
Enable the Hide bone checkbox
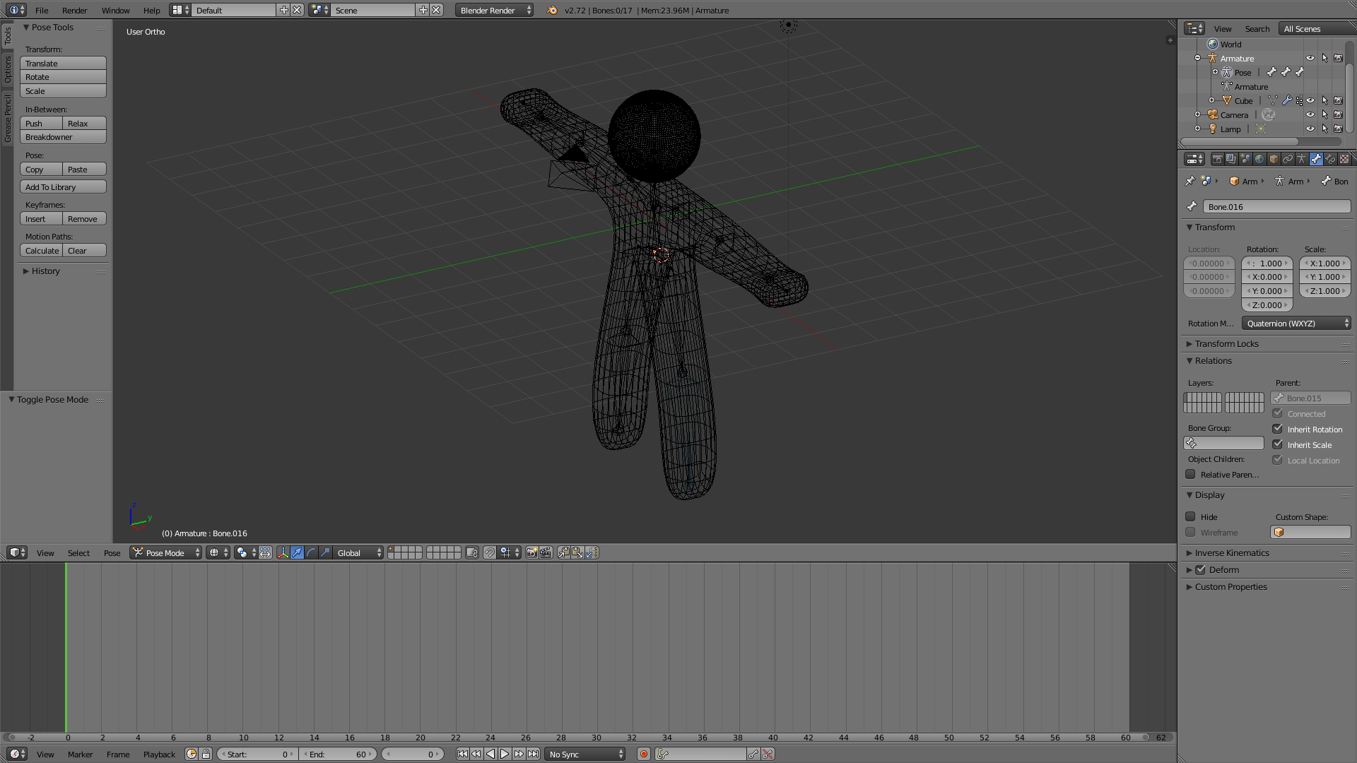(1191, 516)
